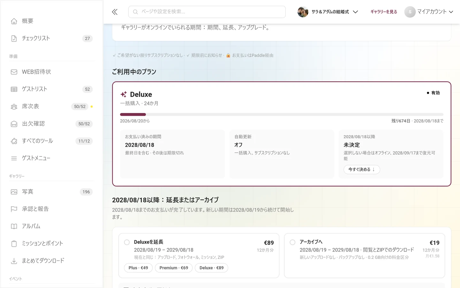Click the 27 badge next to チェックリスト
The image size is (460, 288).
pos(87,38)
